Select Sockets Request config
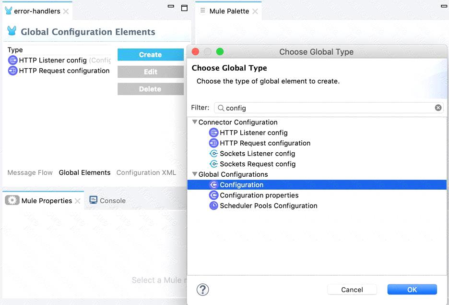The image size is (449, 305). click(258, 164)
